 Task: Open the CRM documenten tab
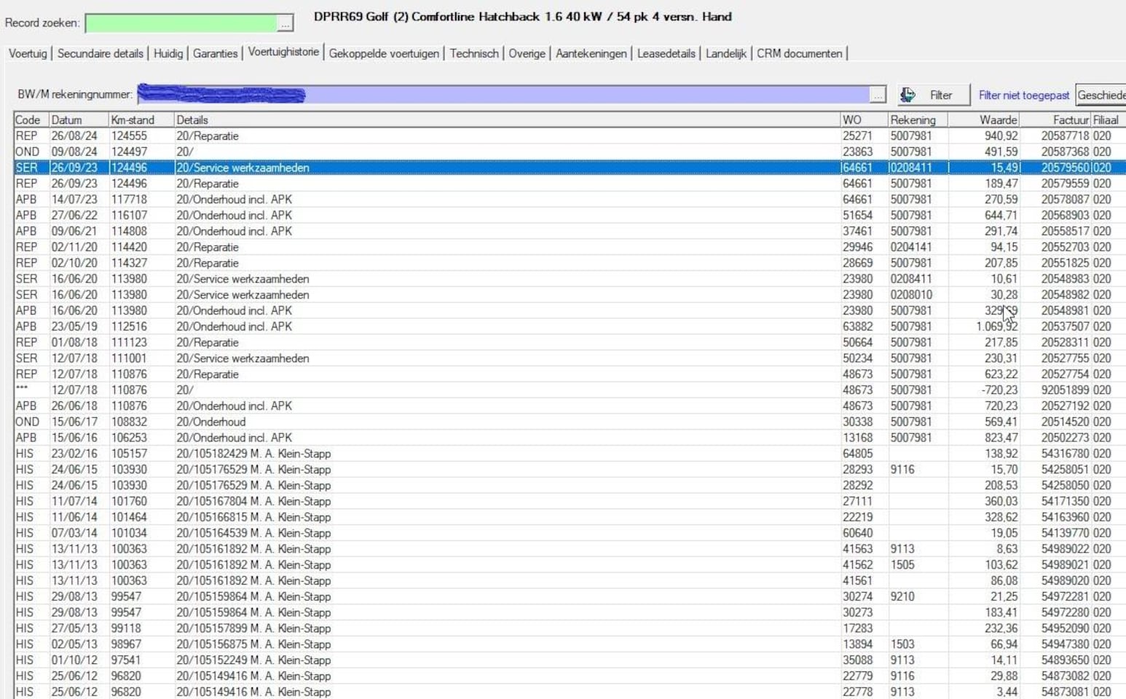click(x=799, y=53)
